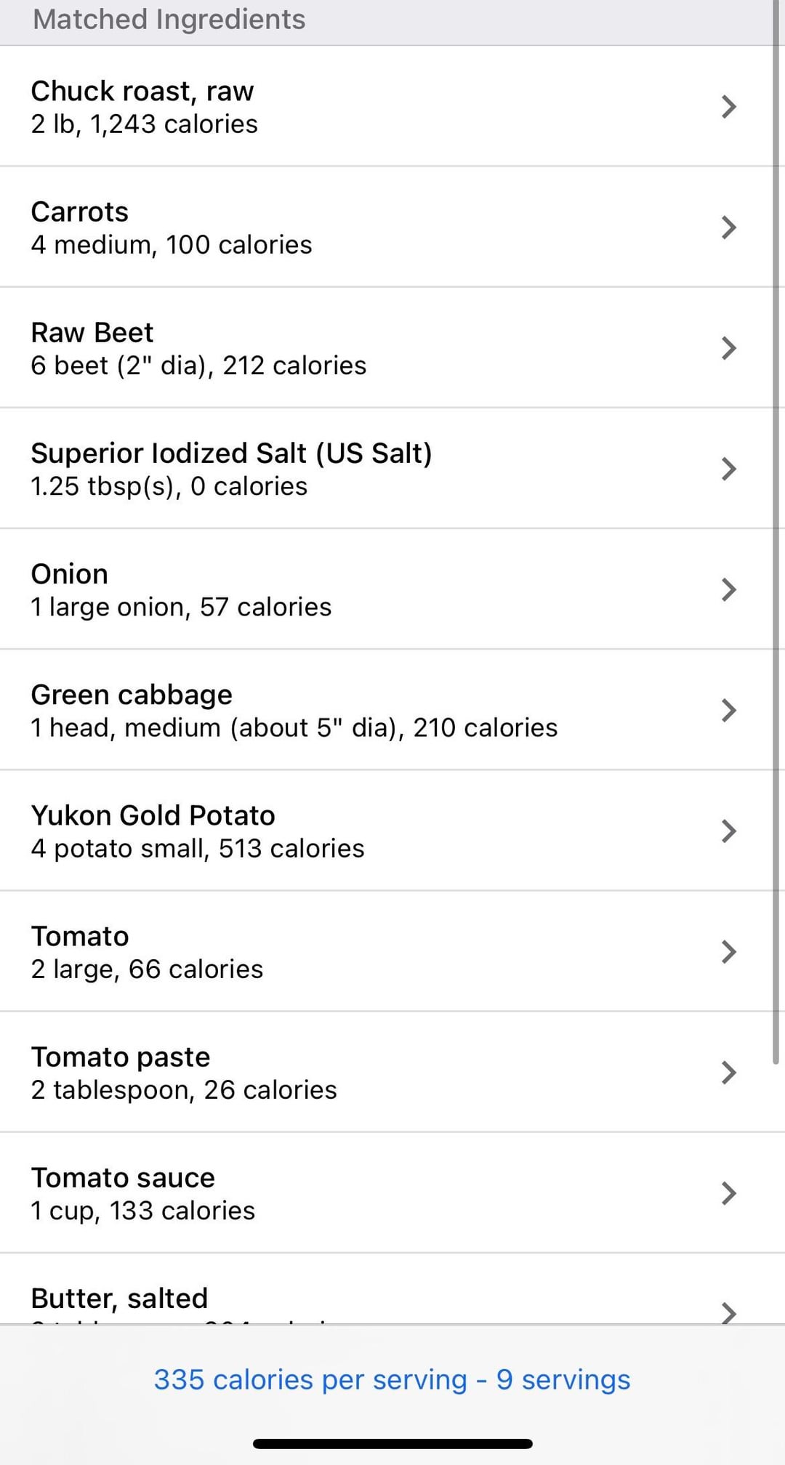Open Tomato sauce 1 cup entry

[x=143, y=1210]
